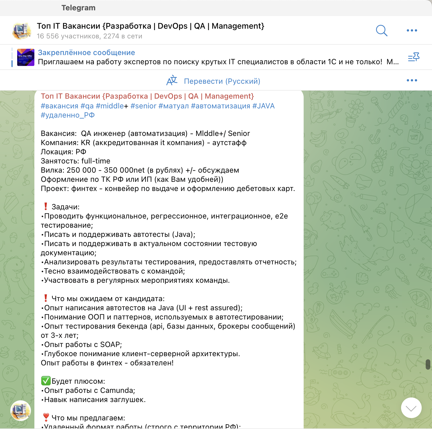Click the bullet 'Анализировать результаты тестирования'
This screenshot has height=429, width=432.
[x=169, y=262]
